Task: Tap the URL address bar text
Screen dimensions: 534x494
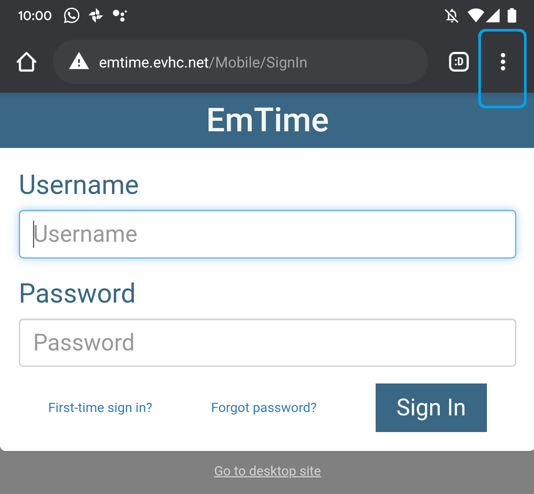Action: coord(203,62)
